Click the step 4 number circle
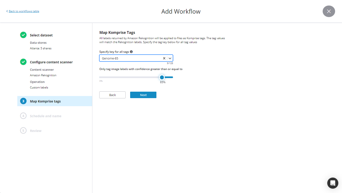Image resolution: width=342 pixels, height=193 pixels. 23,116
